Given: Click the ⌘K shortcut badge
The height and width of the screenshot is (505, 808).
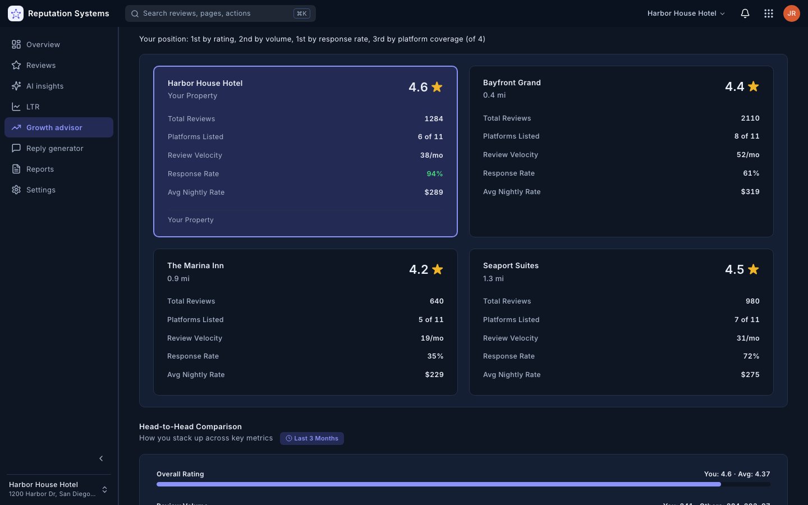Looking at the screenshot, I should tap(302, 13).
